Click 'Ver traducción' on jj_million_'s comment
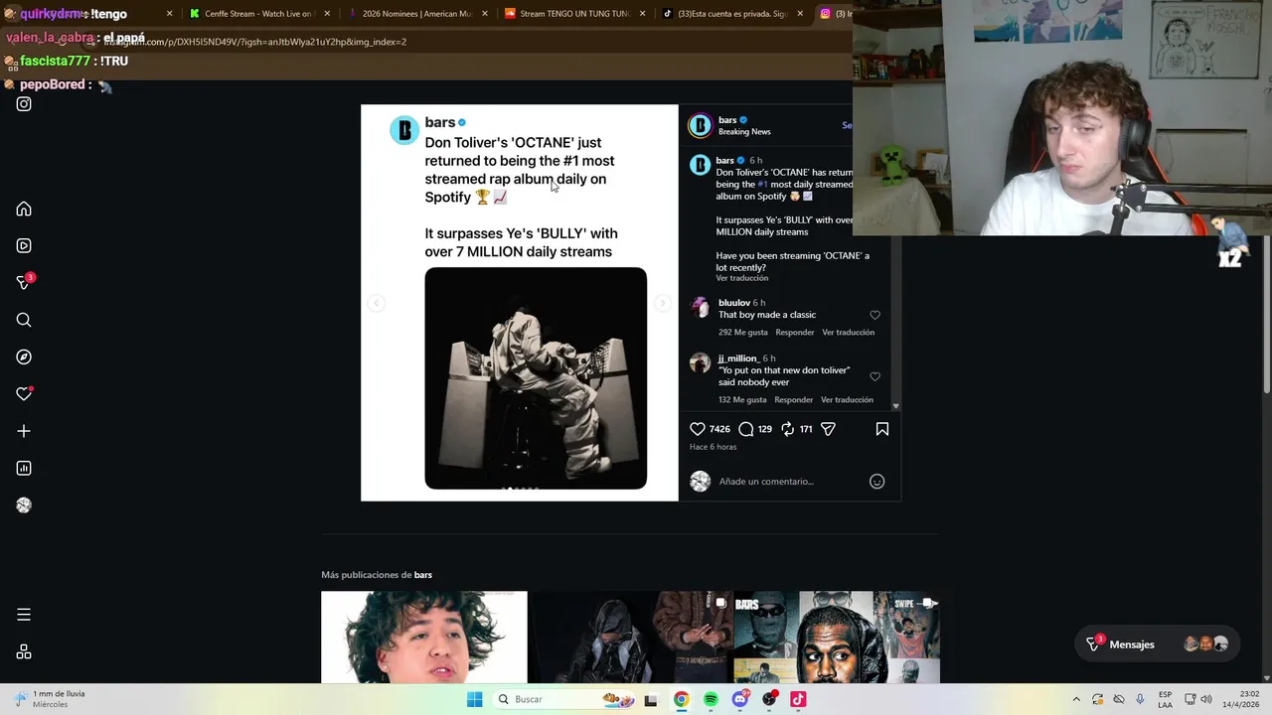Viewport: 1272px width, 715px height. 847,400
